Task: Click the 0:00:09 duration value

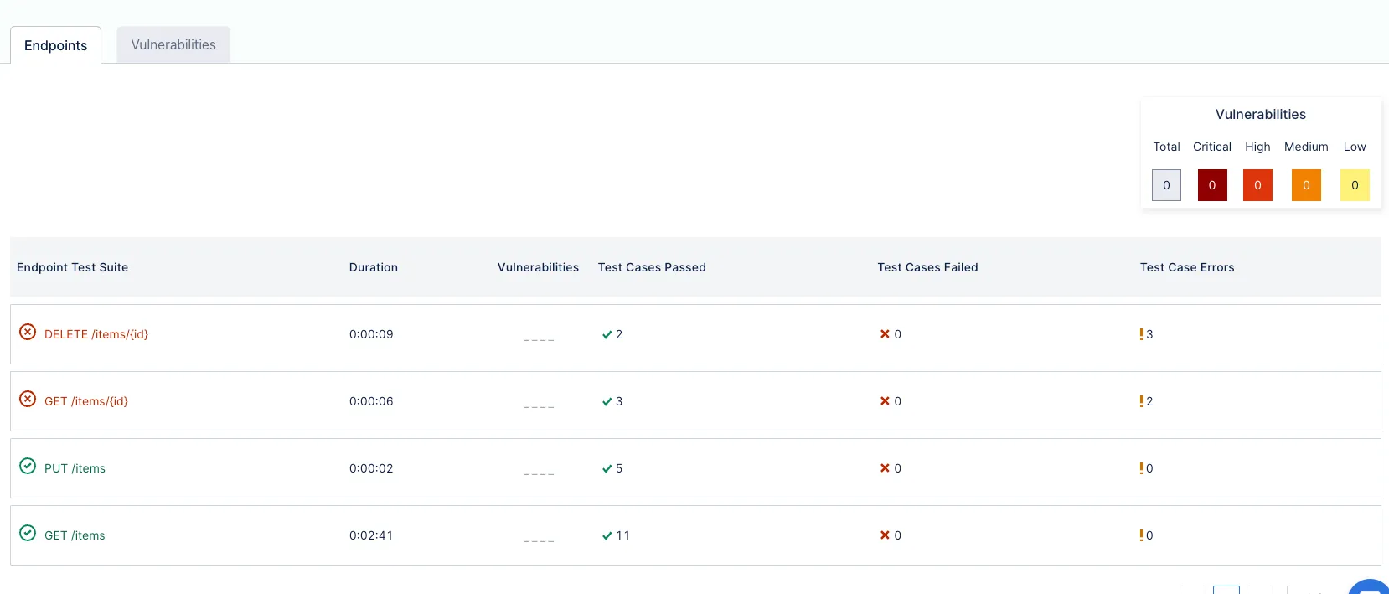Action: (371, 334)
